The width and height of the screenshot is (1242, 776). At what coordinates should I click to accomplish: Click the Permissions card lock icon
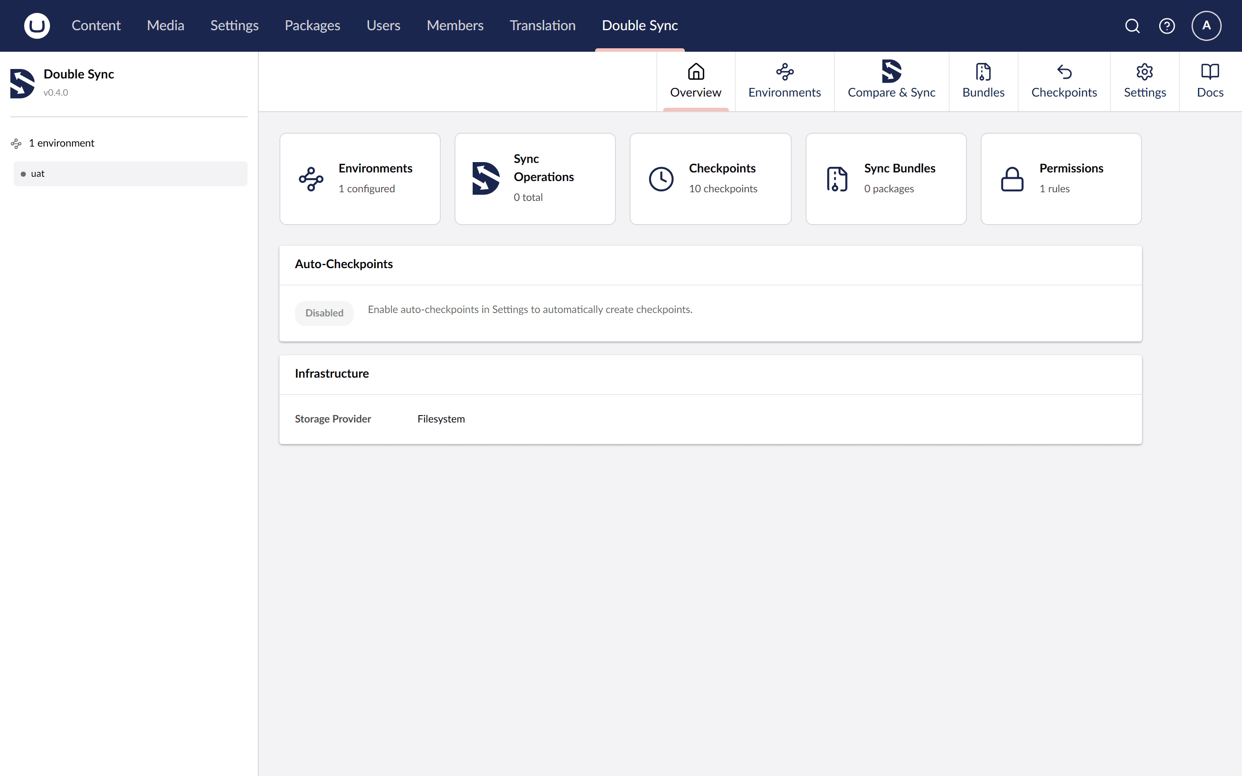(1012, 179)
